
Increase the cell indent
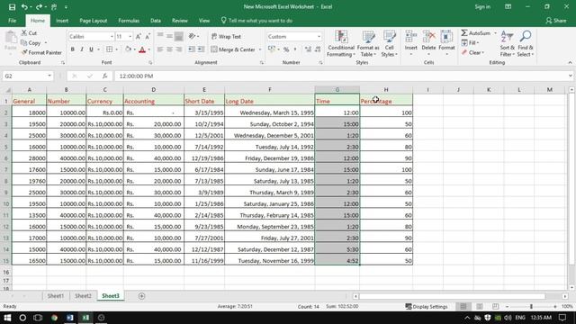201,49
